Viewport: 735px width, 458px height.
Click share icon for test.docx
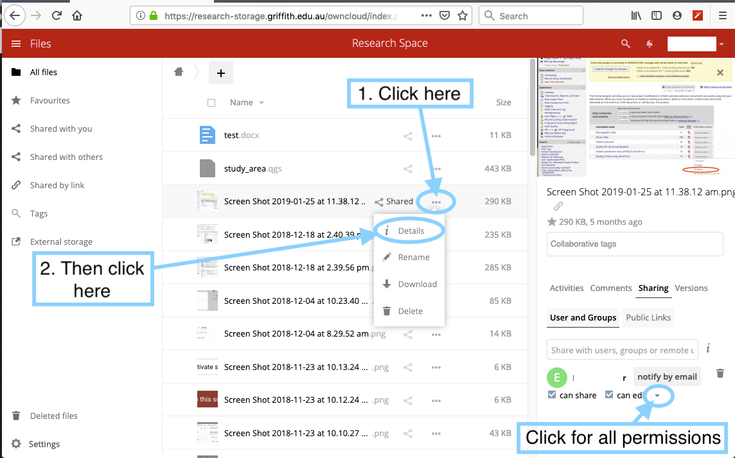pos(407,136)
